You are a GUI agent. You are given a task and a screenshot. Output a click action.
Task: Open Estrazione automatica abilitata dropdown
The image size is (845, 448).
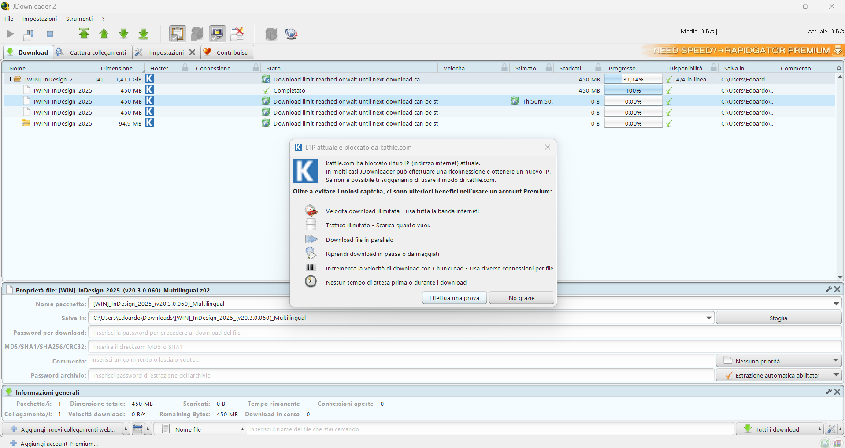pos(778,375)
